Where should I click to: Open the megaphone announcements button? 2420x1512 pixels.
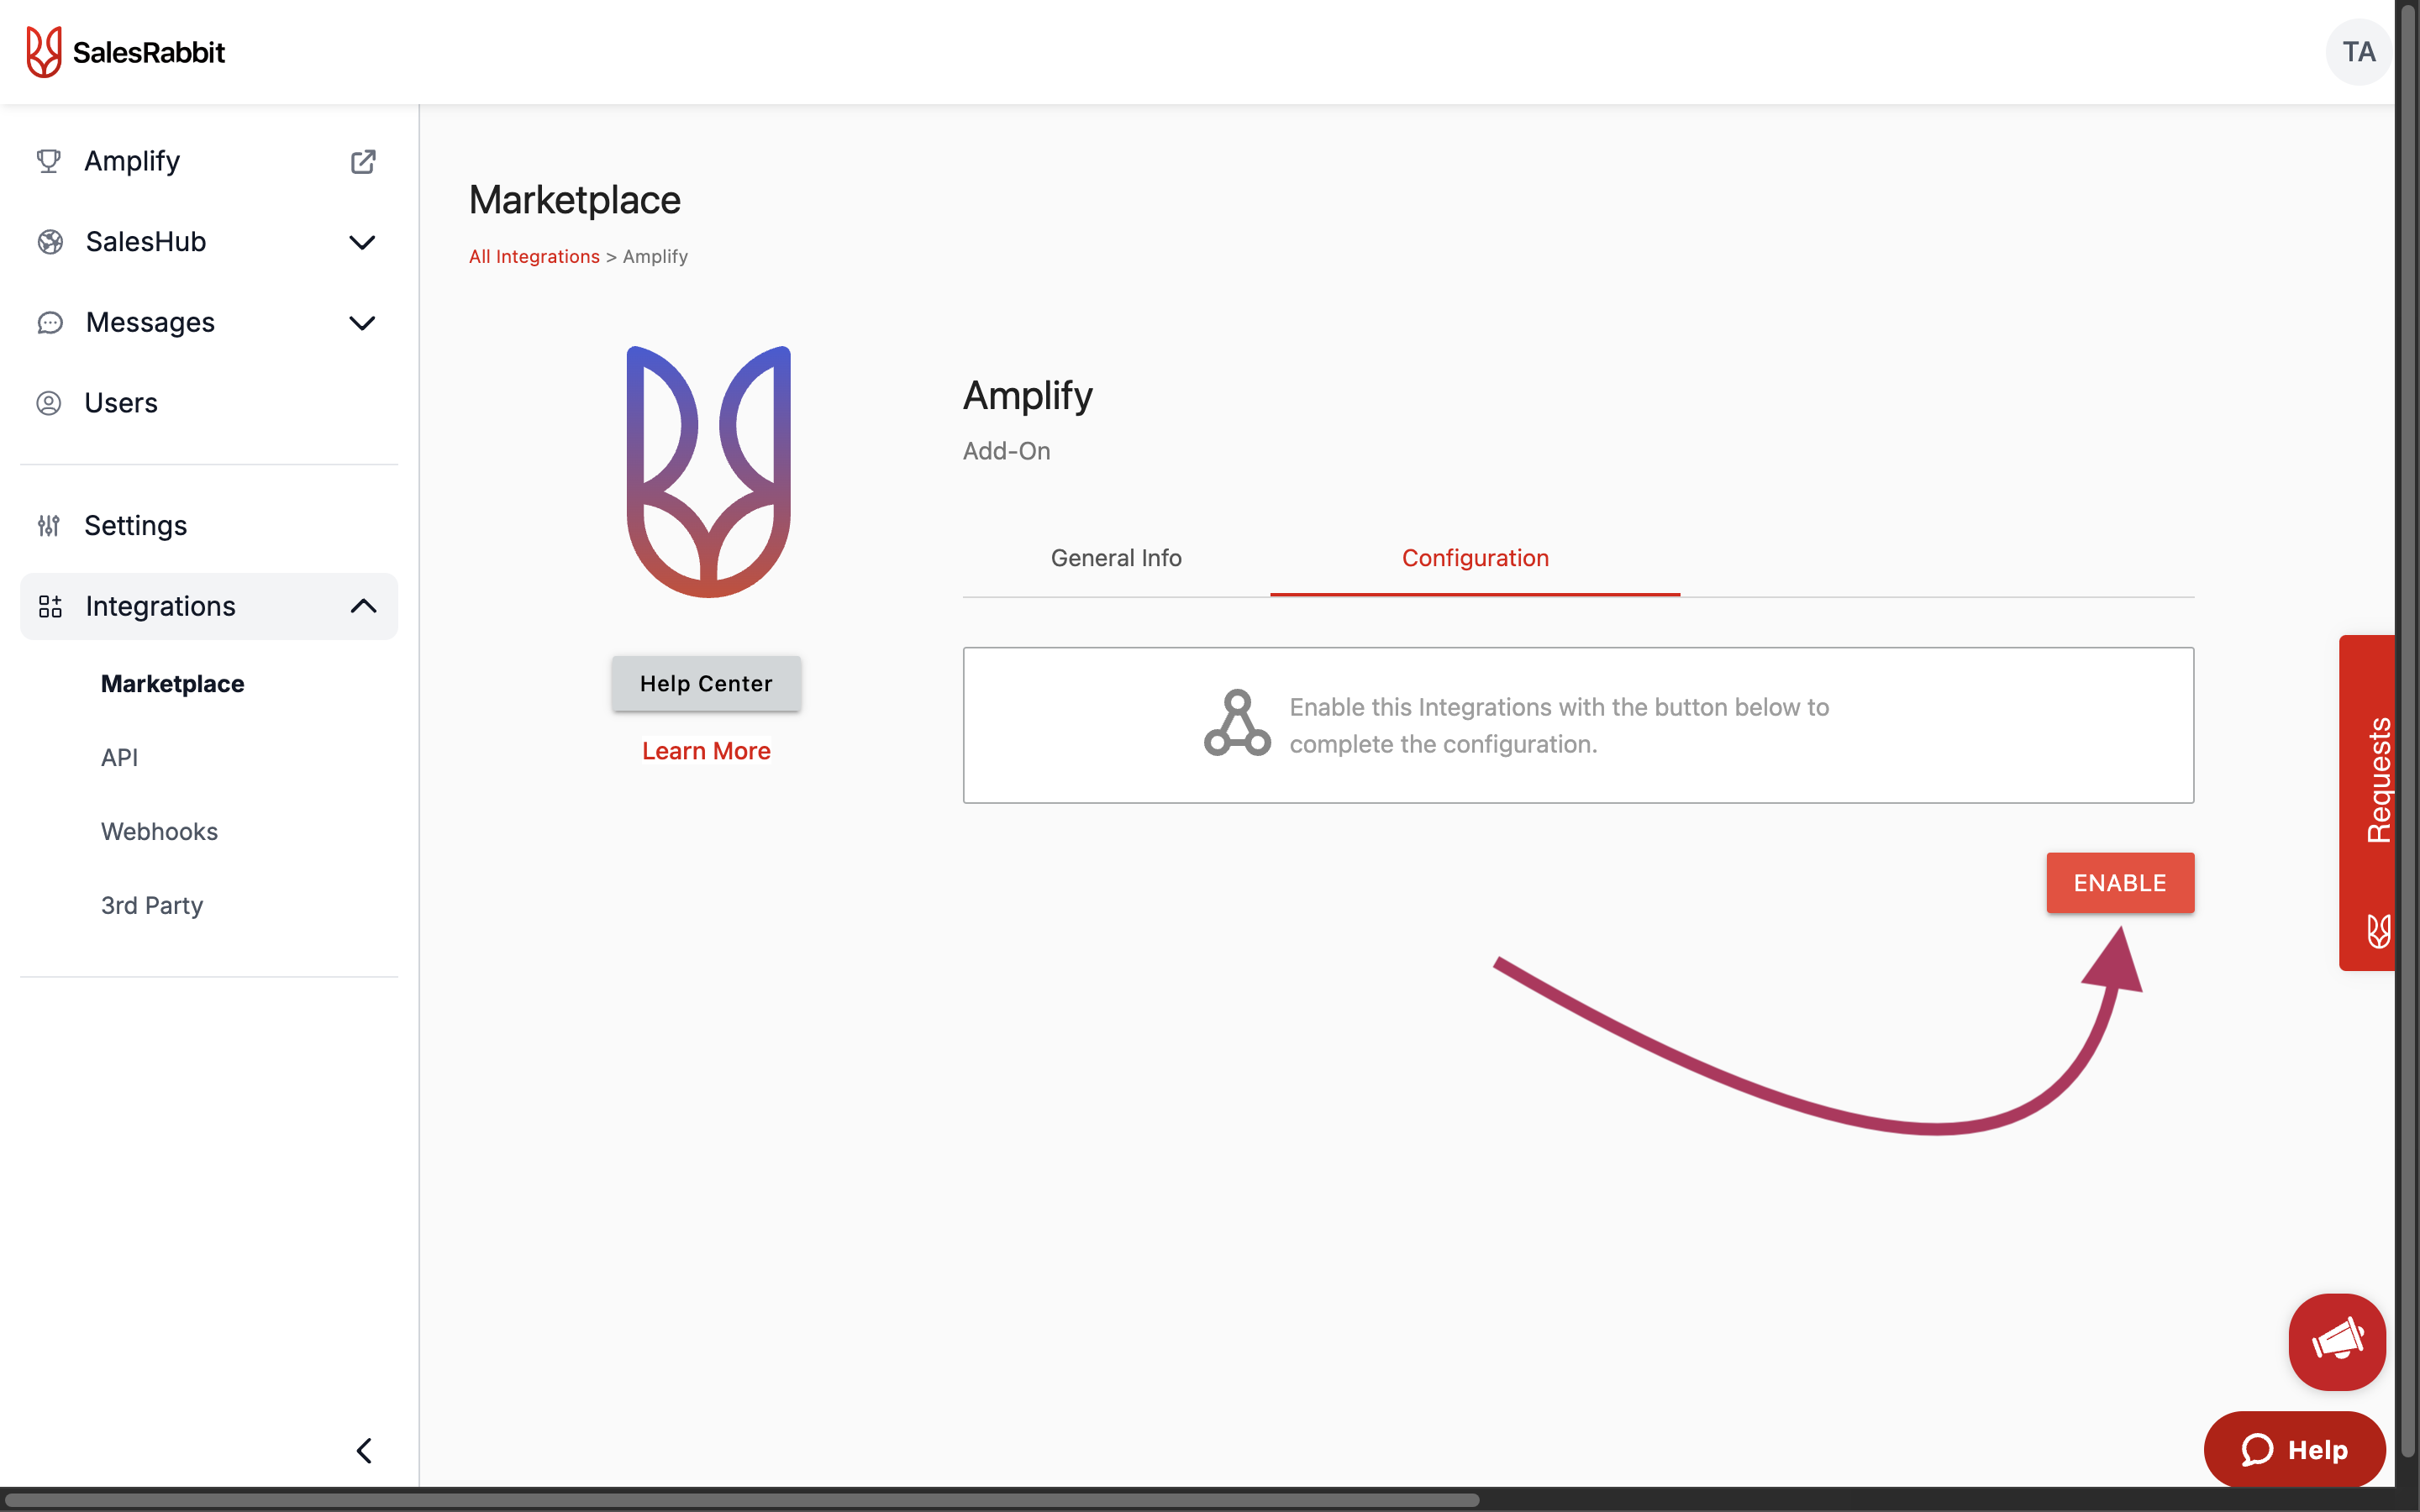click(x=2336, y=1341)
